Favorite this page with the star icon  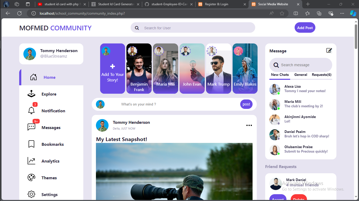coord(282,13)
